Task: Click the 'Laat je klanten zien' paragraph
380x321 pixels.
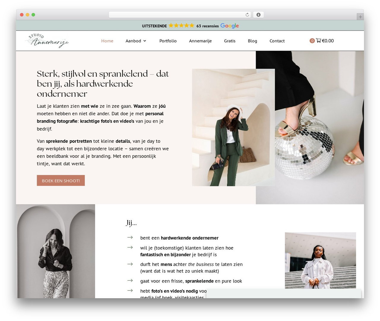Action: click(101, 117)
